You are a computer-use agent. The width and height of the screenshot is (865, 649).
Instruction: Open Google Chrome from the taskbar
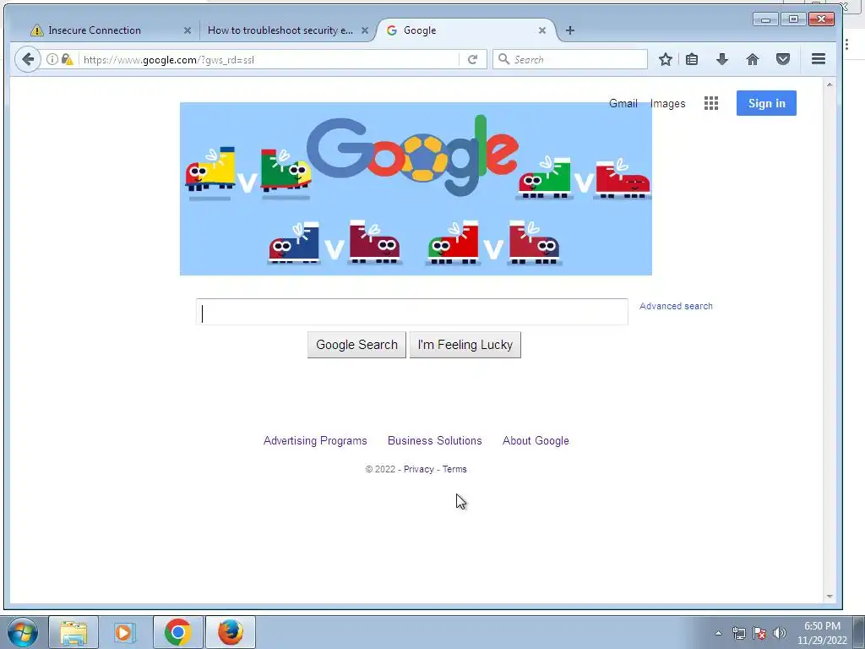pyautogui.click(x=177, y=632)
